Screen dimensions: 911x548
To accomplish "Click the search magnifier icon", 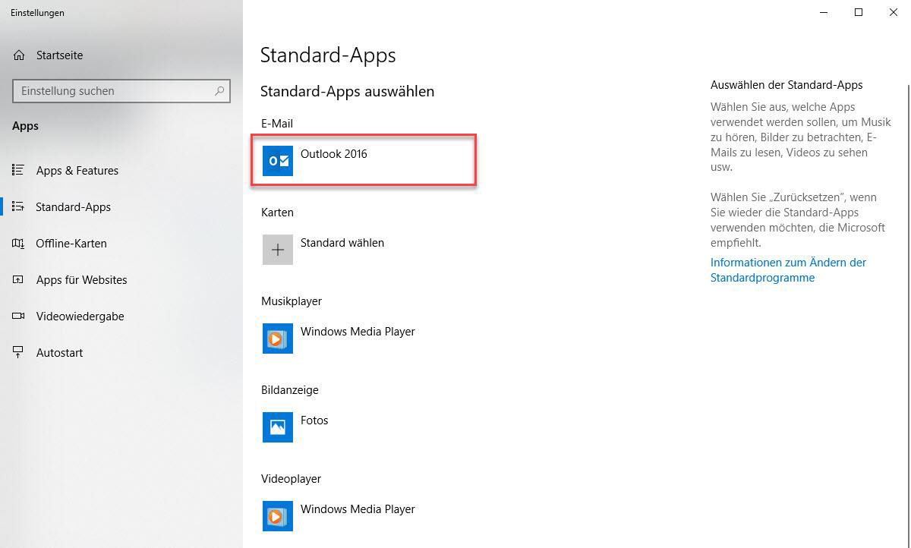I will pos(219,91).
